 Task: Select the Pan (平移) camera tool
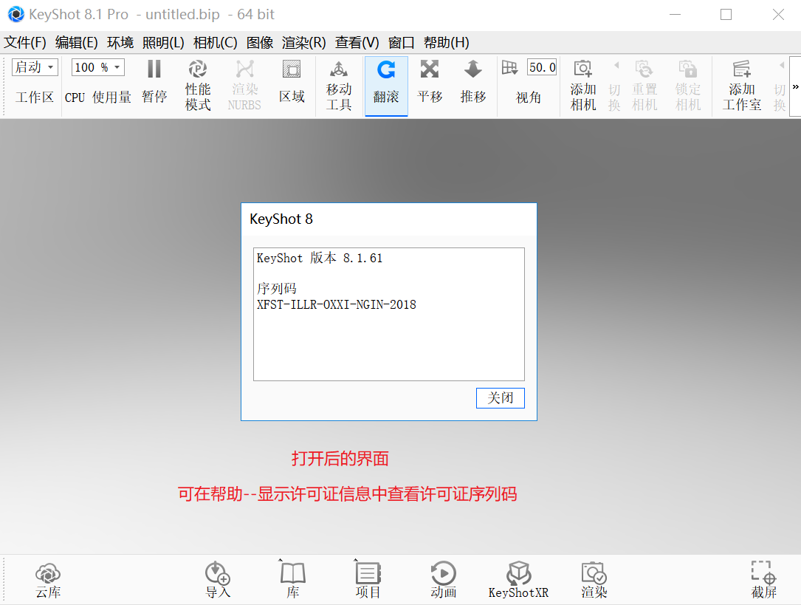click(430, 69)
